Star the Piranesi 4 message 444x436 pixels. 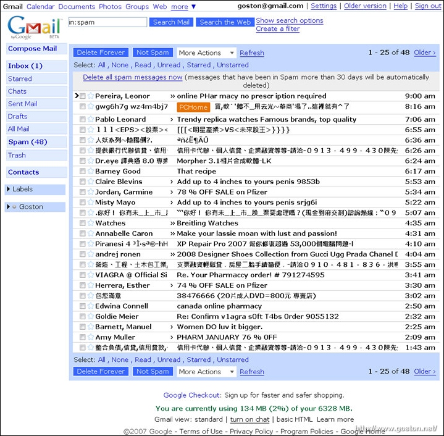point(91,244)
